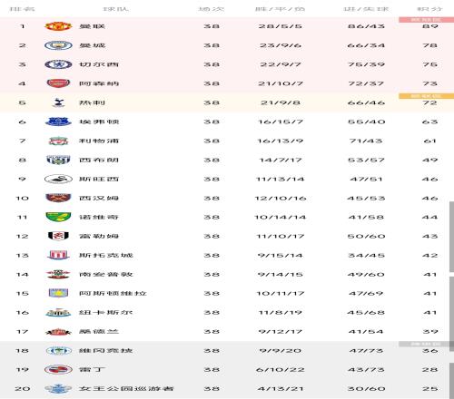This screenshot has height=399, width=454.
Task: Sort by the 积分 column header
Action: pos(429,9)
